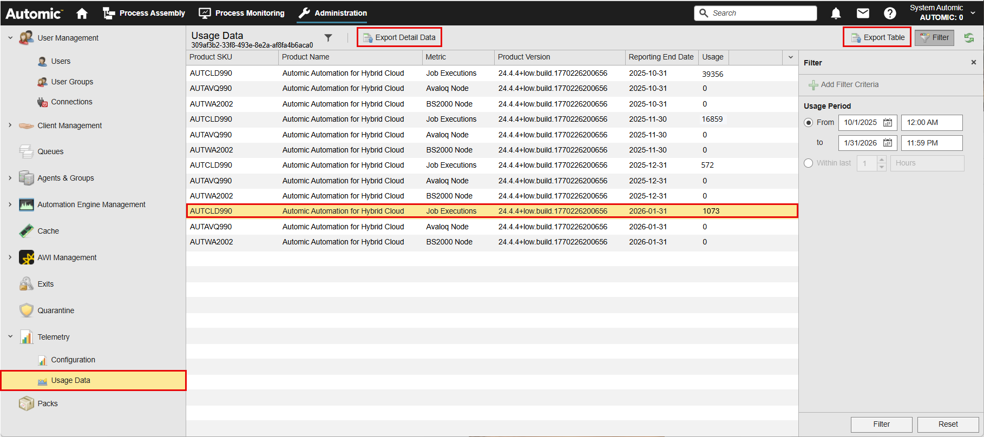
Task: Switch to the Process Monitoring tab
Action: click(x=241, y=14)
